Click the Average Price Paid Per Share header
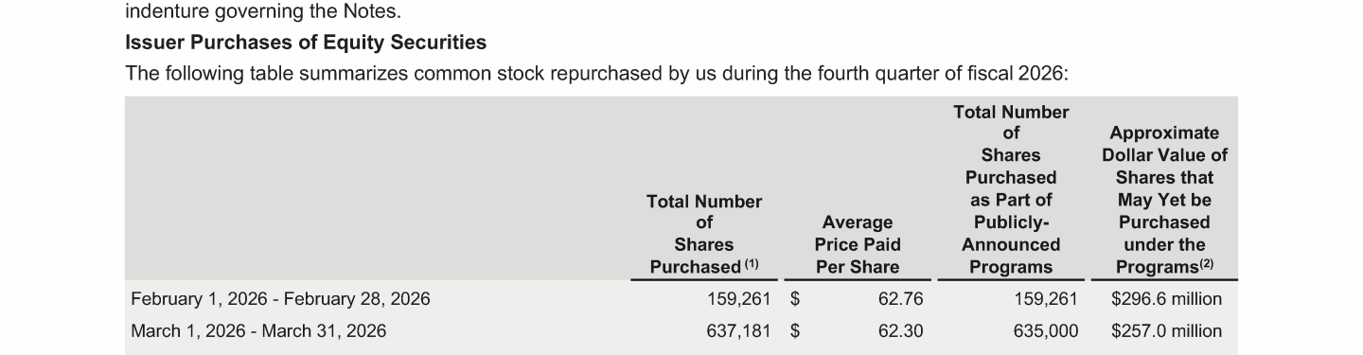Screen dimensions: 1363x355 click(x=858, y=245)
